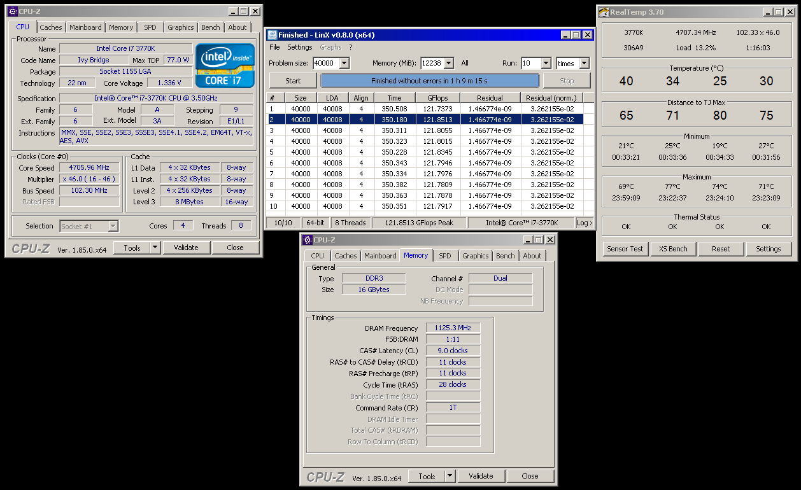The image size is (801, 490).
Task: Select the highlighted LinX result row 2
Action: tap(425, 120)
